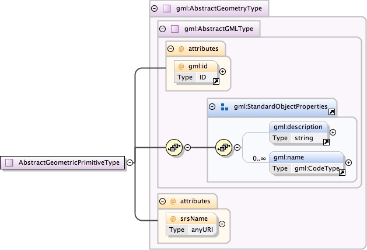Viewport: 367px width, 250px height.
Task: Click the Type label under gml:description
Action: click(280, 138)
